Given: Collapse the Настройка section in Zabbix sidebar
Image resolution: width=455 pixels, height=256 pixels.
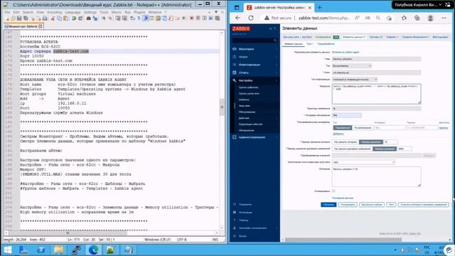Looking at the screenshot, I should [x=255, y=80].
